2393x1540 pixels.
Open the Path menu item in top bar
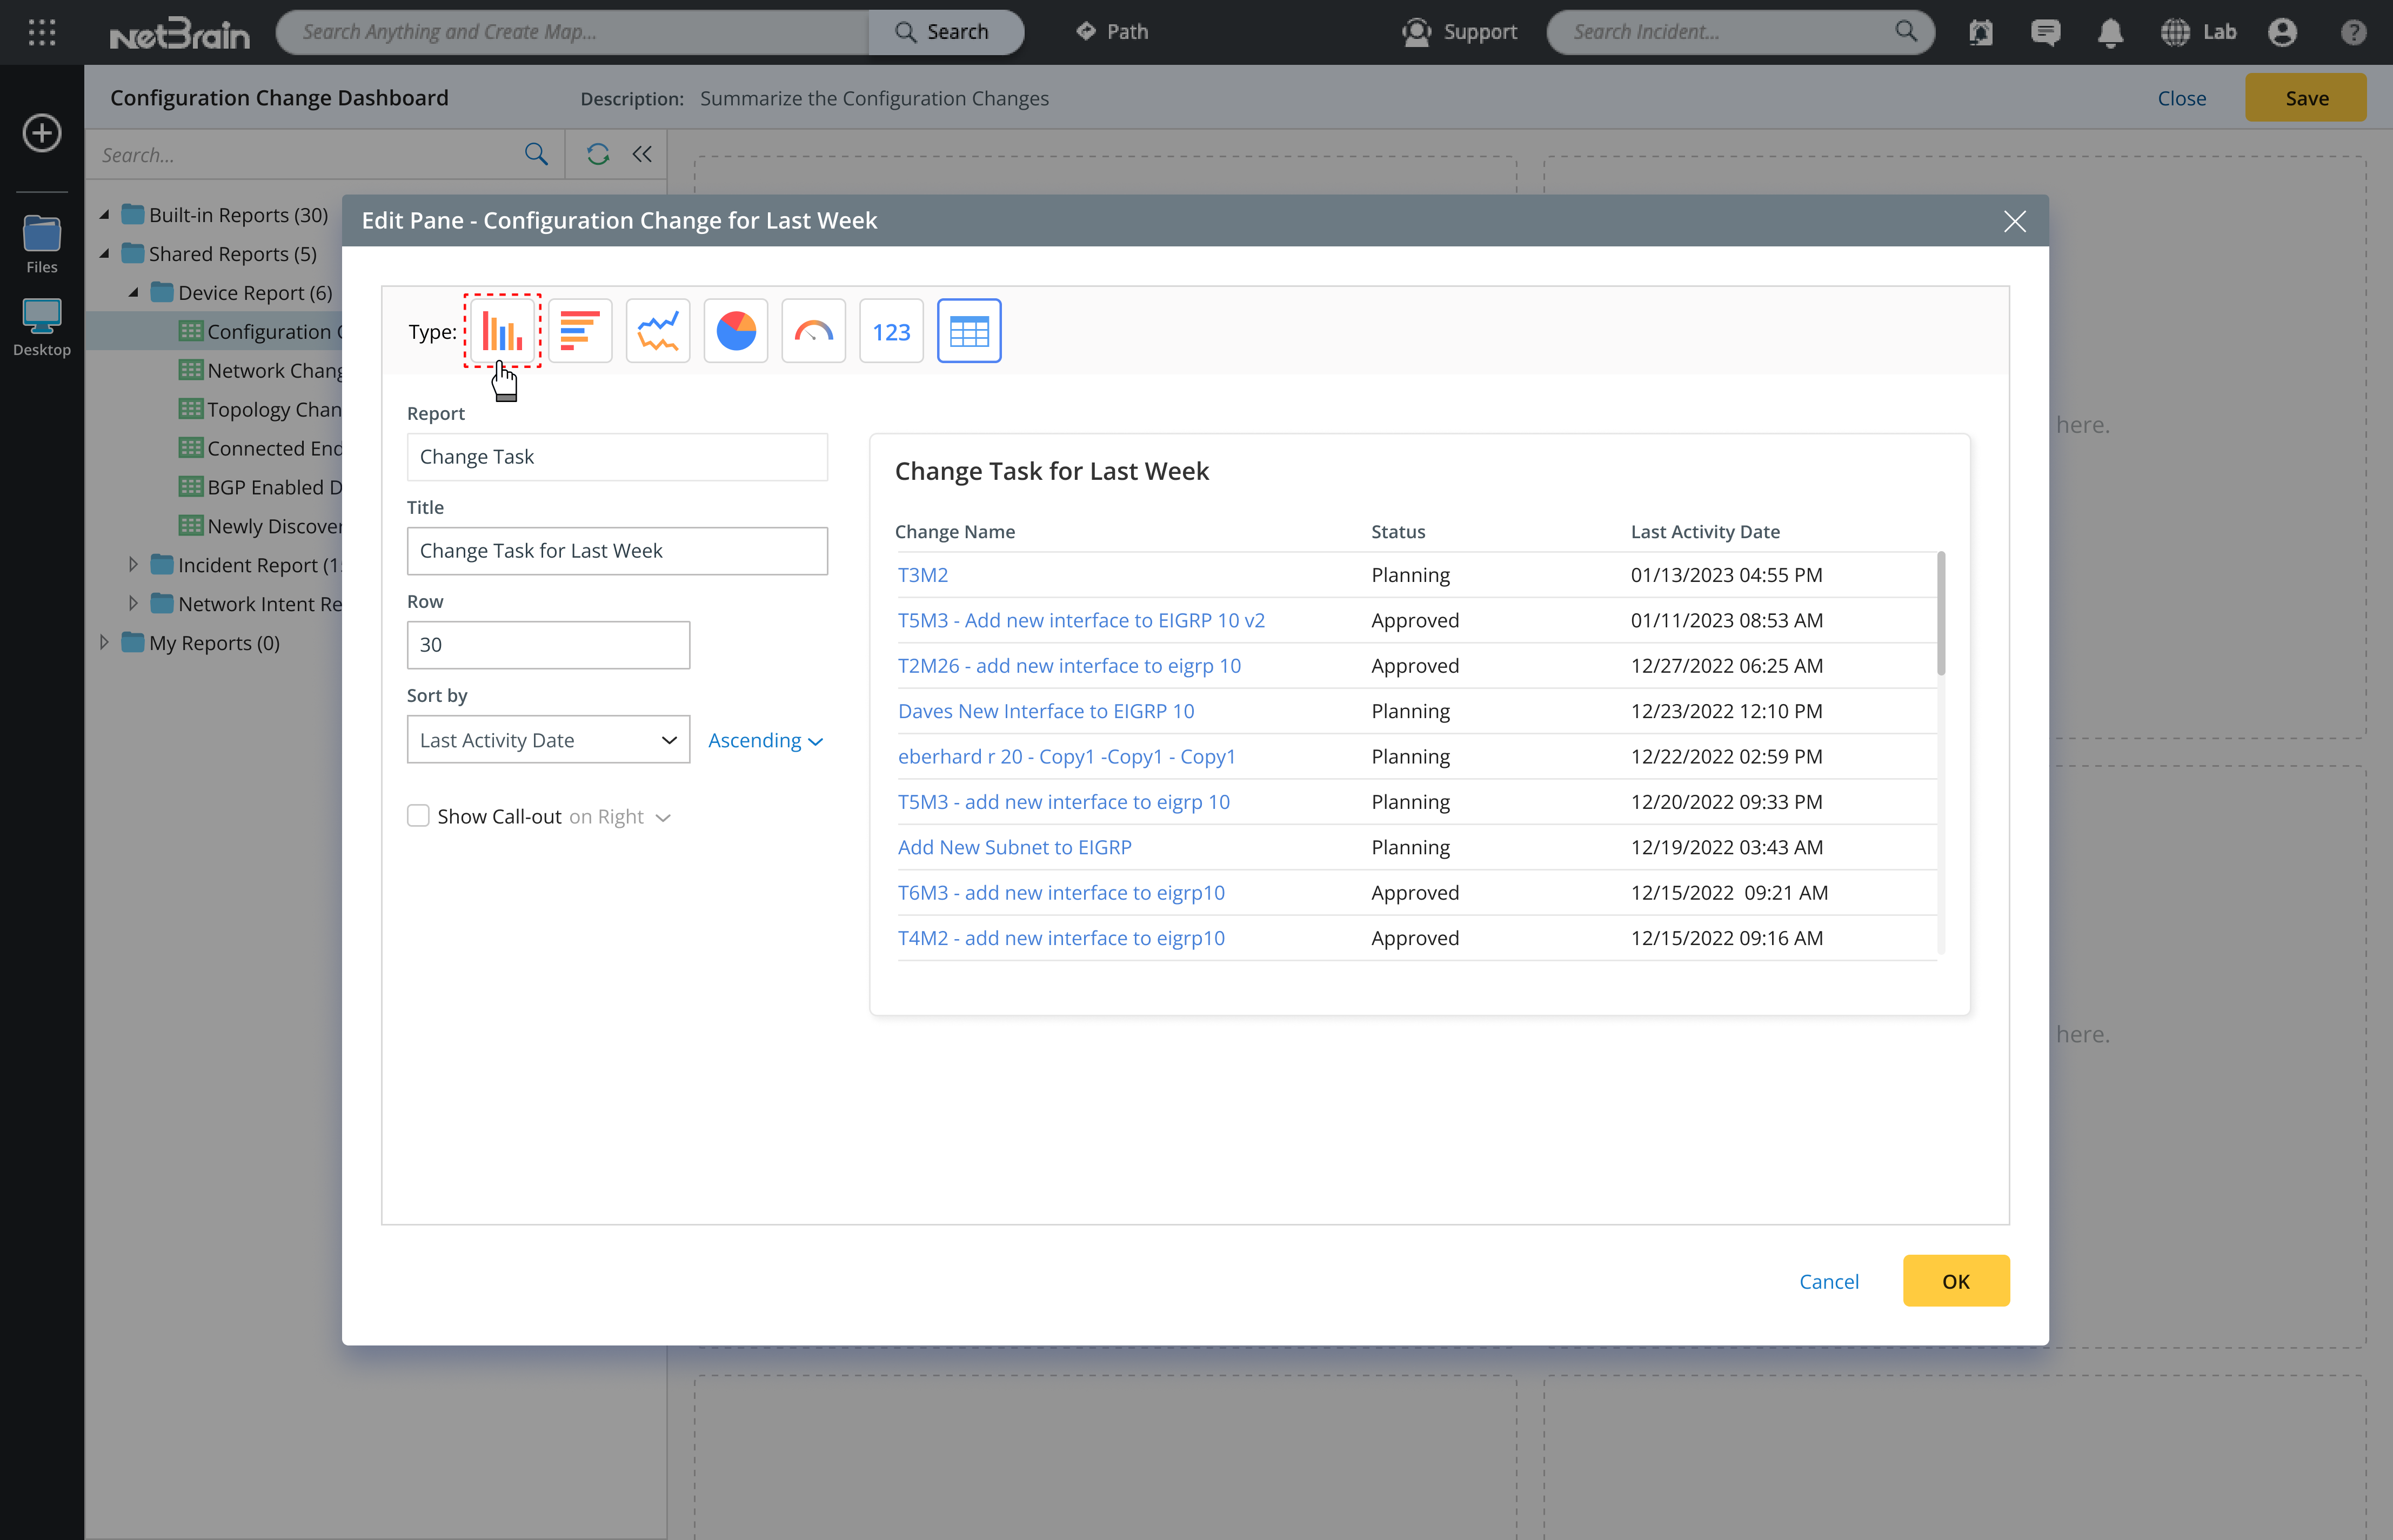pyautogui.click(x=1112, y=32)
